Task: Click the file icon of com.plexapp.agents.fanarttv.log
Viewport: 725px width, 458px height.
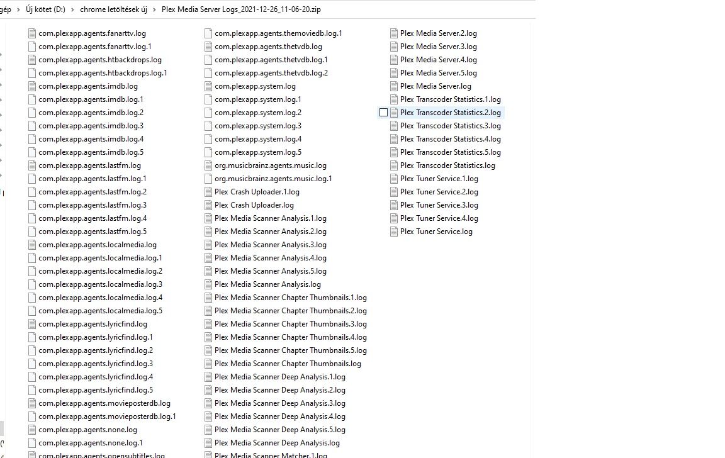Action: click(32, 33)
